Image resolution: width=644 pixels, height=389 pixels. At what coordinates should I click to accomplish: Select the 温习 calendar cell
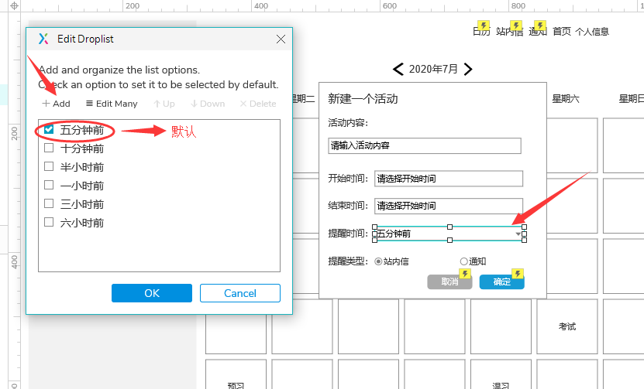(501, 374)
